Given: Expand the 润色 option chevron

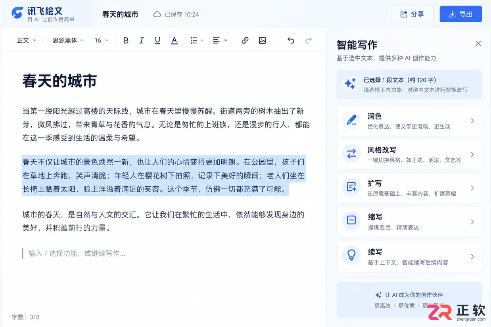Looking at the screenshot, I should [x=472, y=121].
